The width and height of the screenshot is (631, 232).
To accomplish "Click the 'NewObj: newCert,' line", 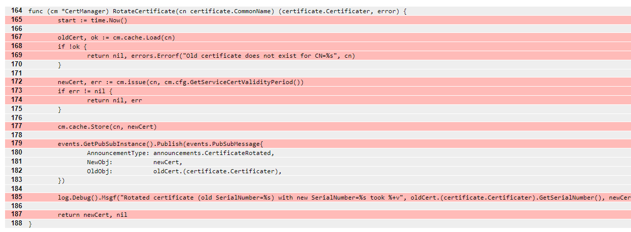I will tap(318, 162).
